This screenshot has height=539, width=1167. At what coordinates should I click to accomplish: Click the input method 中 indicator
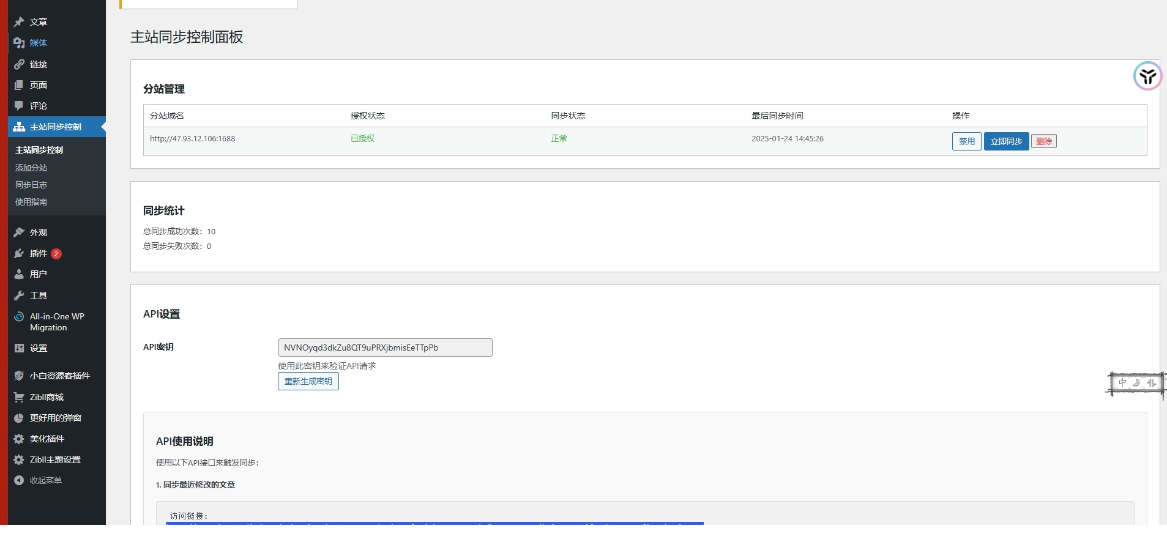(x=1122, y=382)
